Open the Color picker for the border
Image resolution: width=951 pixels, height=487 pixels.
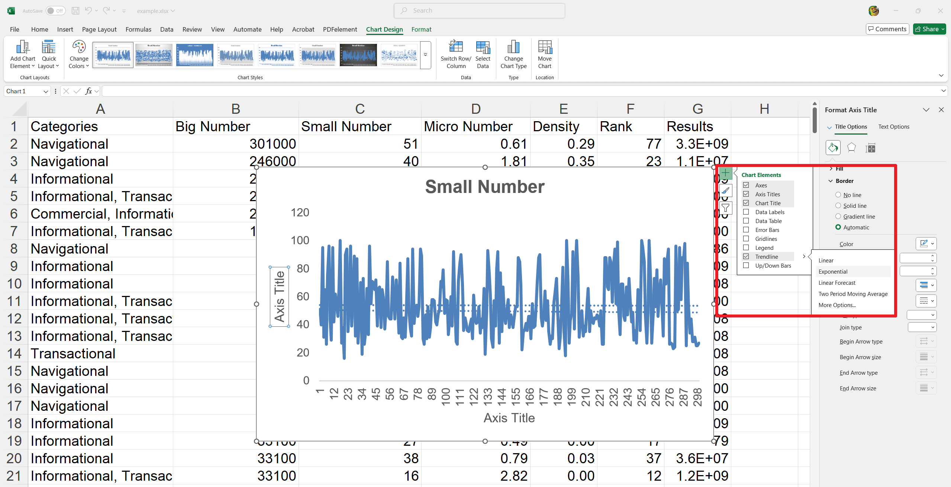926,243
